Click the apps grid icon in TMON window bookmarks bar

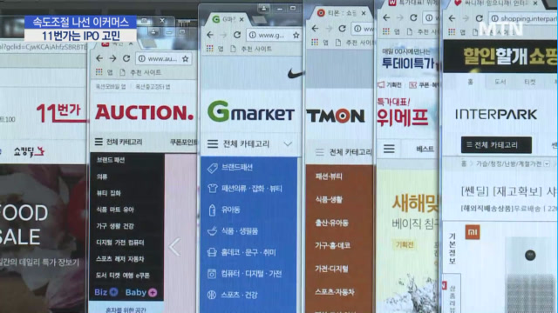(x=315, y=43)
